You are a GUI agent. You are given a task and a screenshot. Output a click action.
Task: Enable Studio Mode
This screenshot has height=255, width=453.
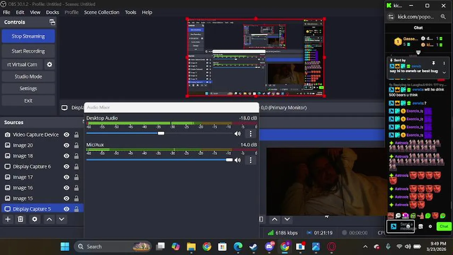point(28,76)
